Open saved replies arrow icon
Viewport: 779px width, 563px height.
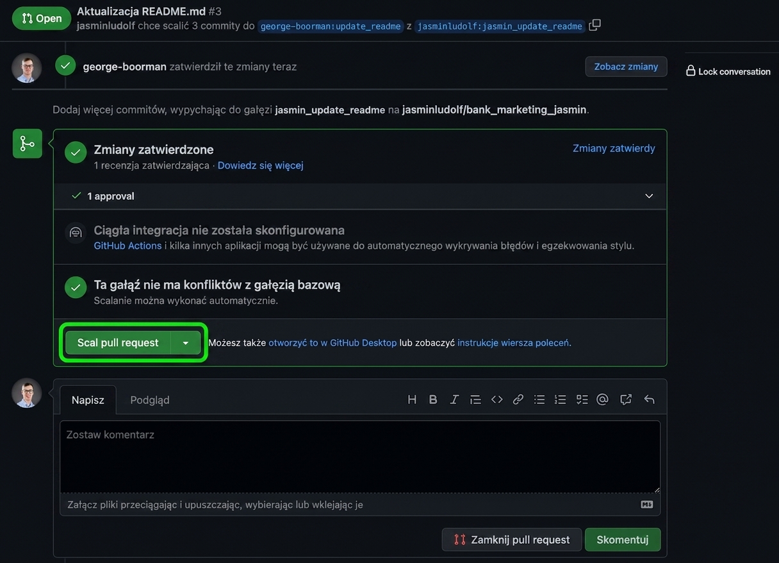[649, 399]
